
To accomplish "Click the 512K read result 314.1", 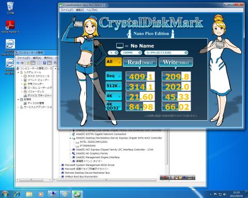I will 141,86.
